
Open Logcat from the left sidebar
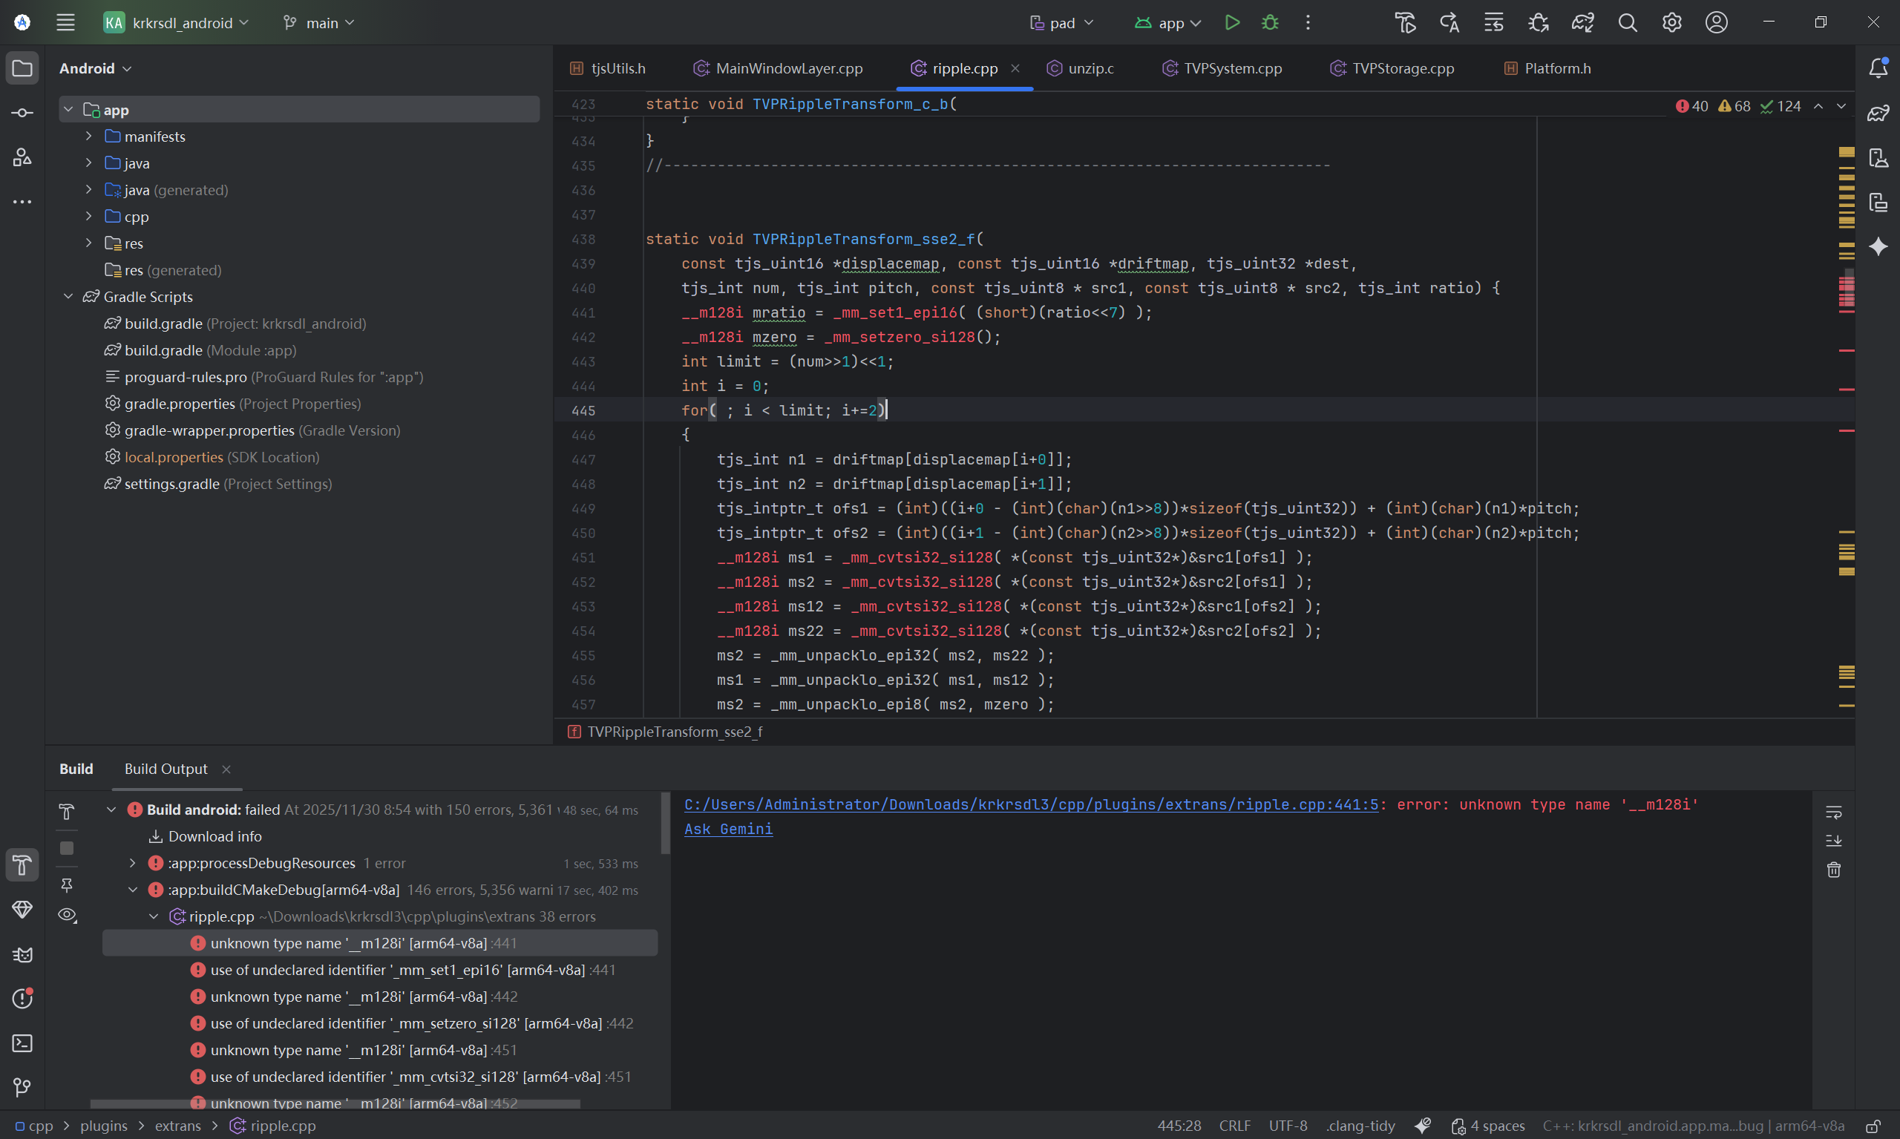(22, 954)
